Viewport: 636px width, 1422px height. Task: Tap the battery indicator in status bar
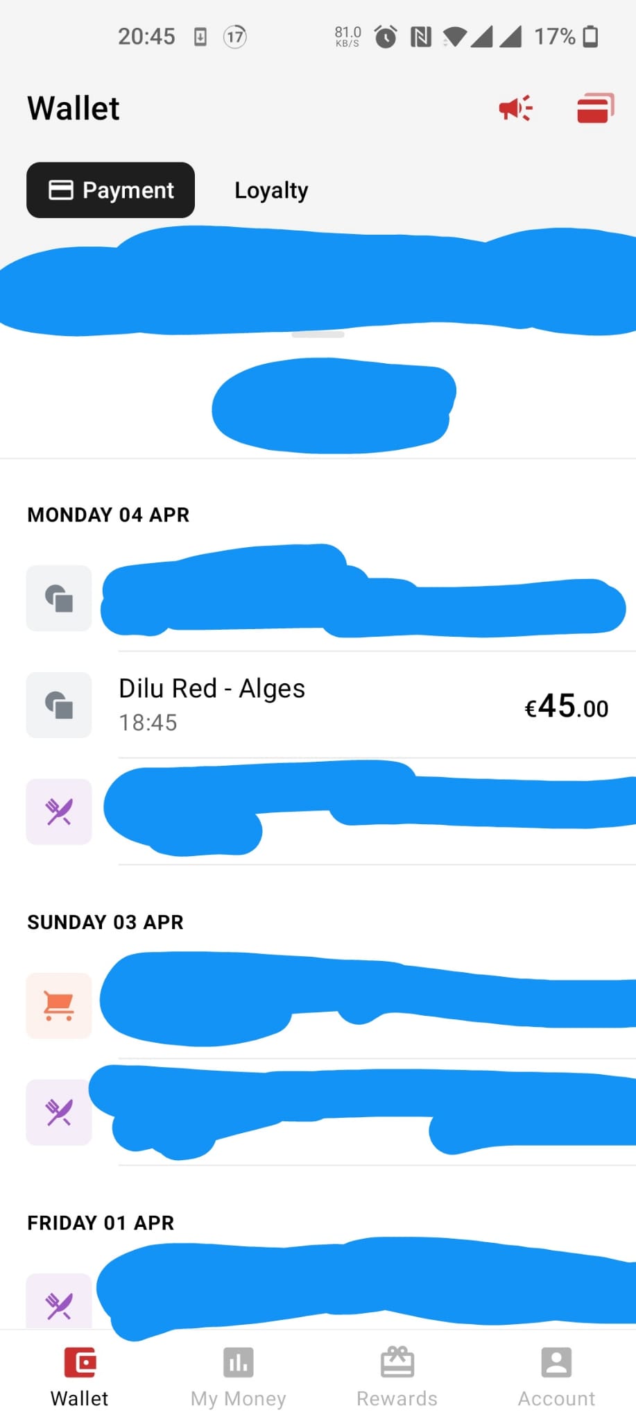(x=590, y=36)
